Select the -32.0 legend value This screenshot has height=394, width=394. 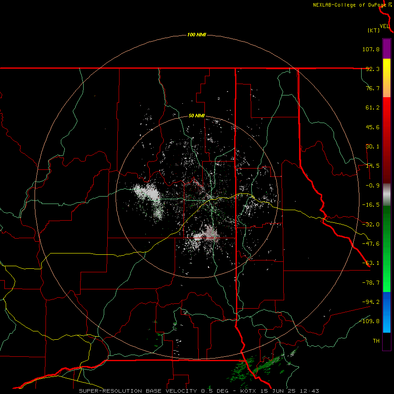(371, 225)
